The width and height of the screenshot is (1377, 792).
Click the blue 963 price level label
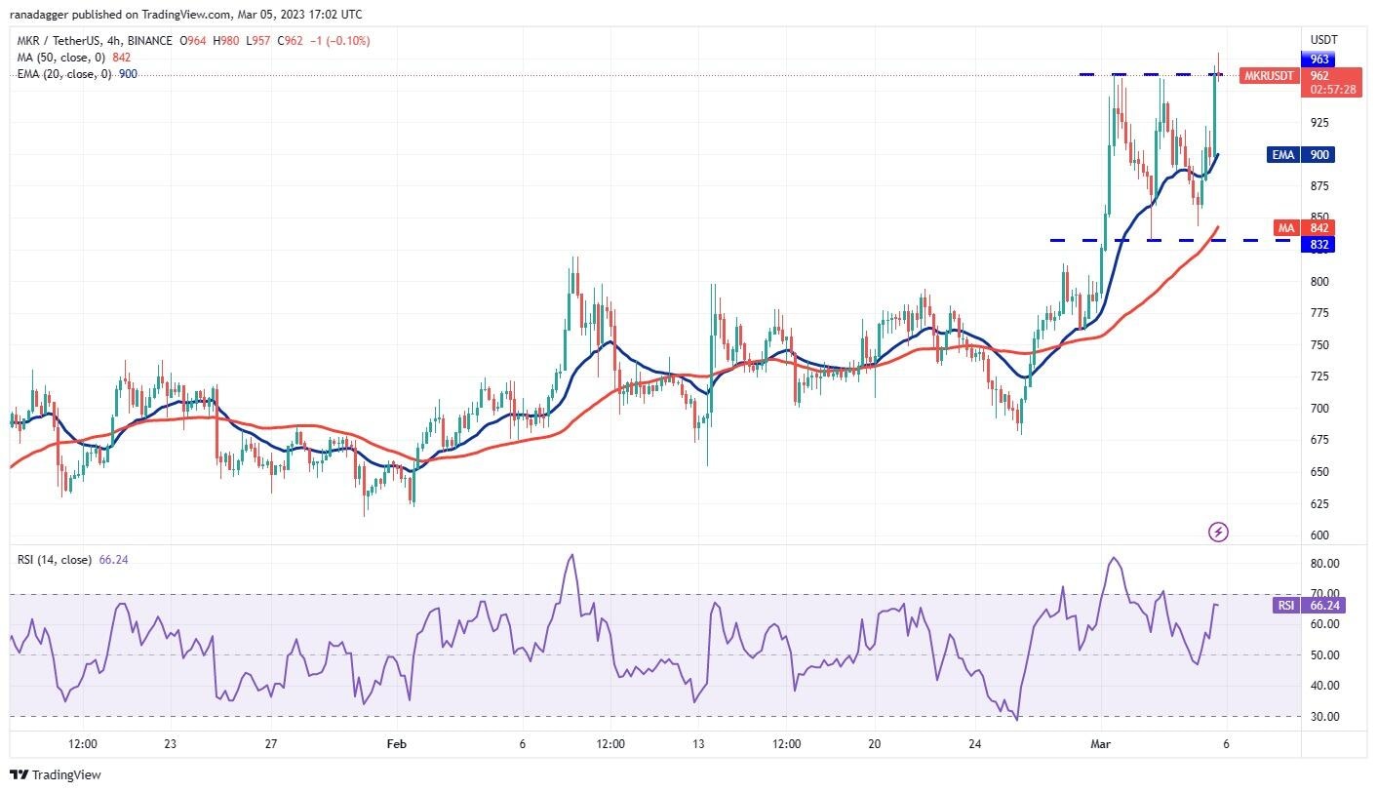[1318, 59]
